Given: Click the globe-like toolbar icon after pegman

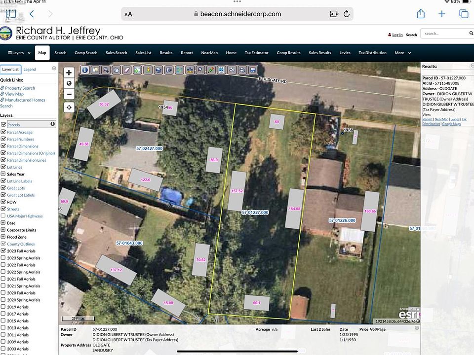Looking at the screenshot, I should (158, 70).
